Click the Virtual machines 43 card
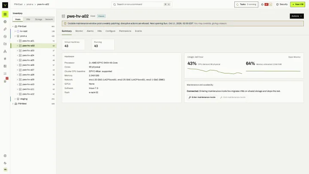Image resolution: width=309 pixels, height=174 pixels. click(x=73, y=44)
